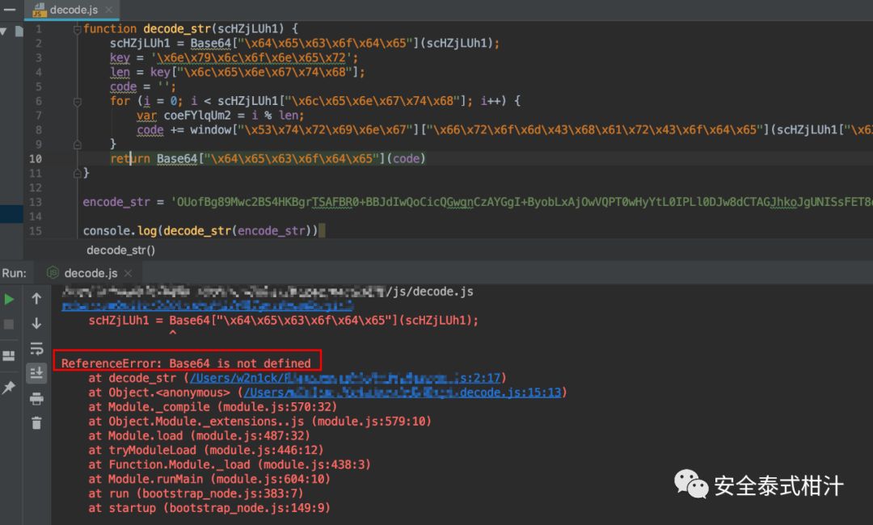Collapse the tree arrow in the left project panel
Screen dimensions: 873x525
click(x=3, y=31)
